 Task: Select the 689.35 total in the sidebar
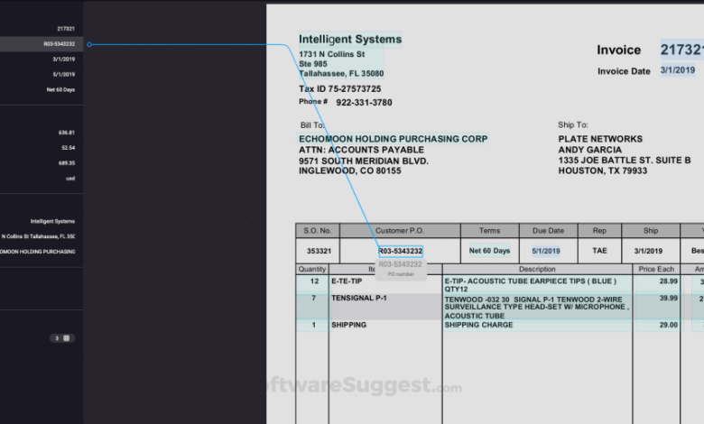[67, 163]
